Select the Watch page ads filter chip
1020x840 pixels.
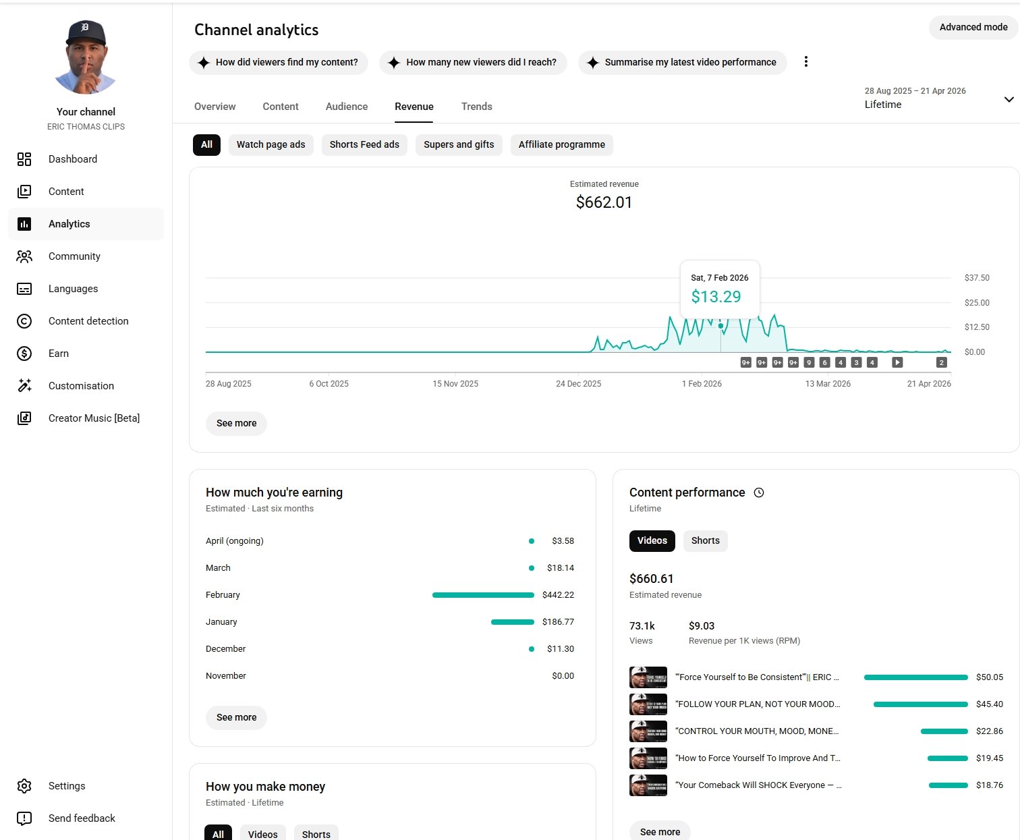point(271,144)
